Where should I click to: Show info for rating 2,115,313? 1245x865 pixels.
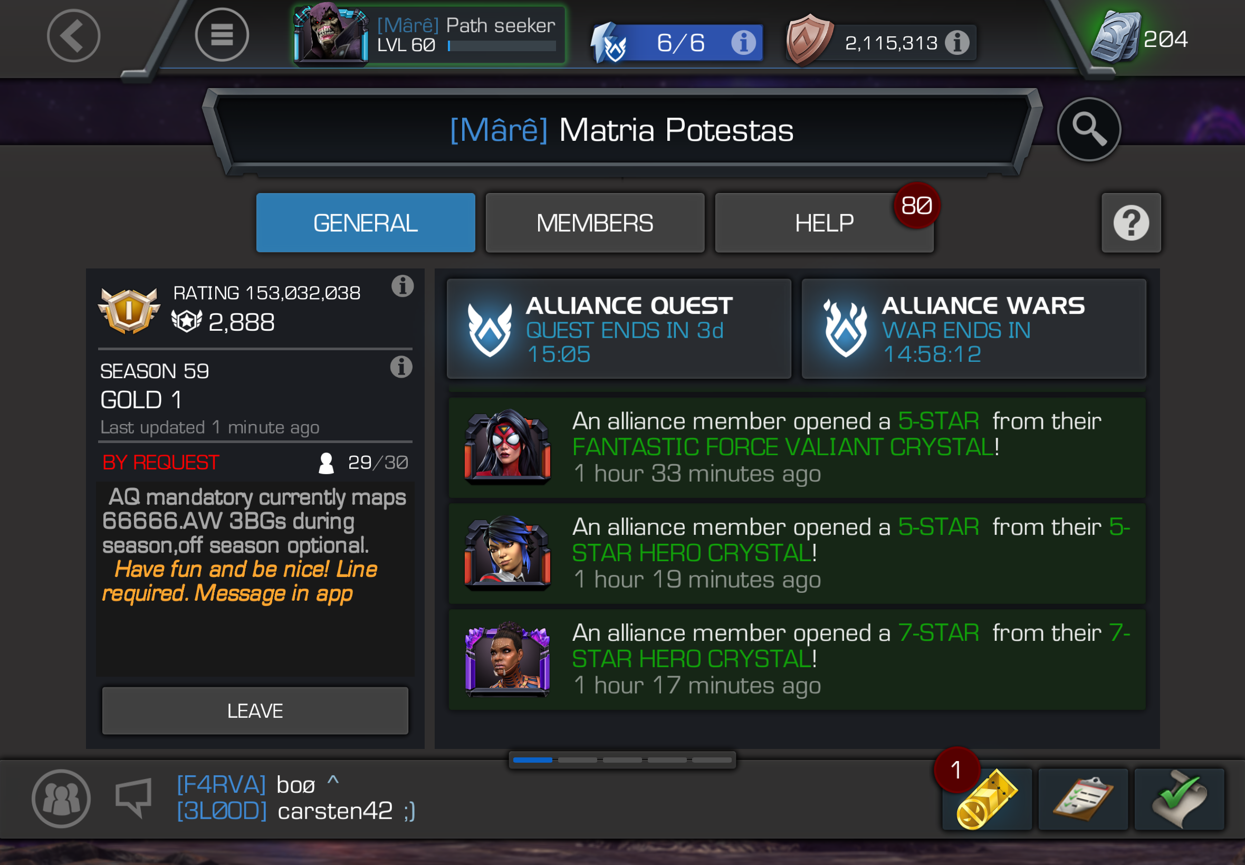point(957,42)
